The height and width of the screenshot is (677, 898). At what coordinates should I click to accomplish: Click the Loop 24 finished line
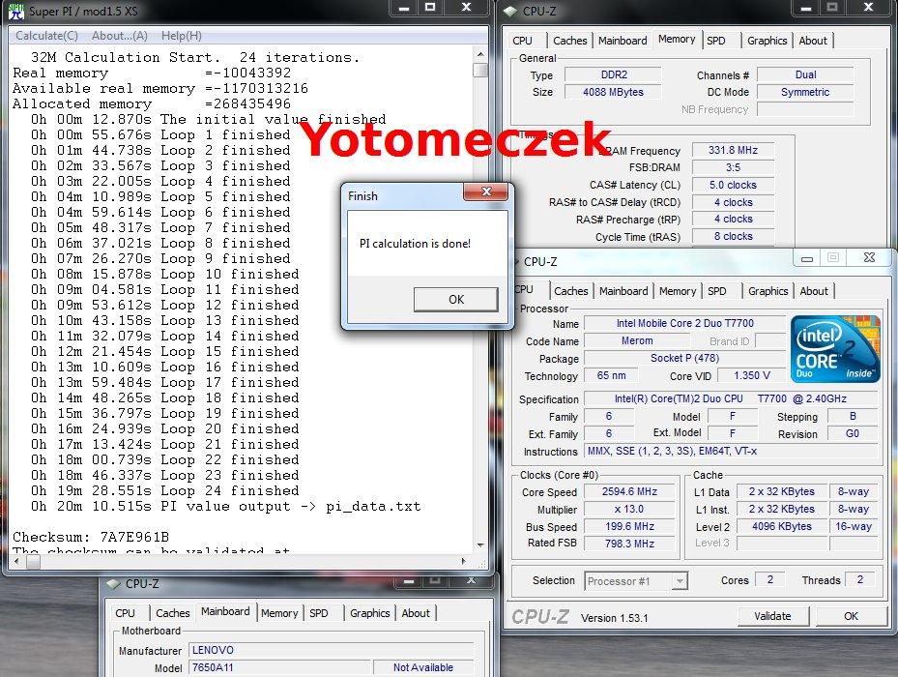(x=165, y=491)
